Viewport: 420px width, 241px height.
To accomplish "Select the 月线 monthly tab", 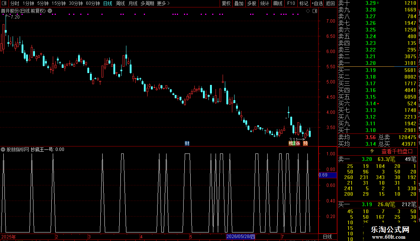I will click(133, 3).
